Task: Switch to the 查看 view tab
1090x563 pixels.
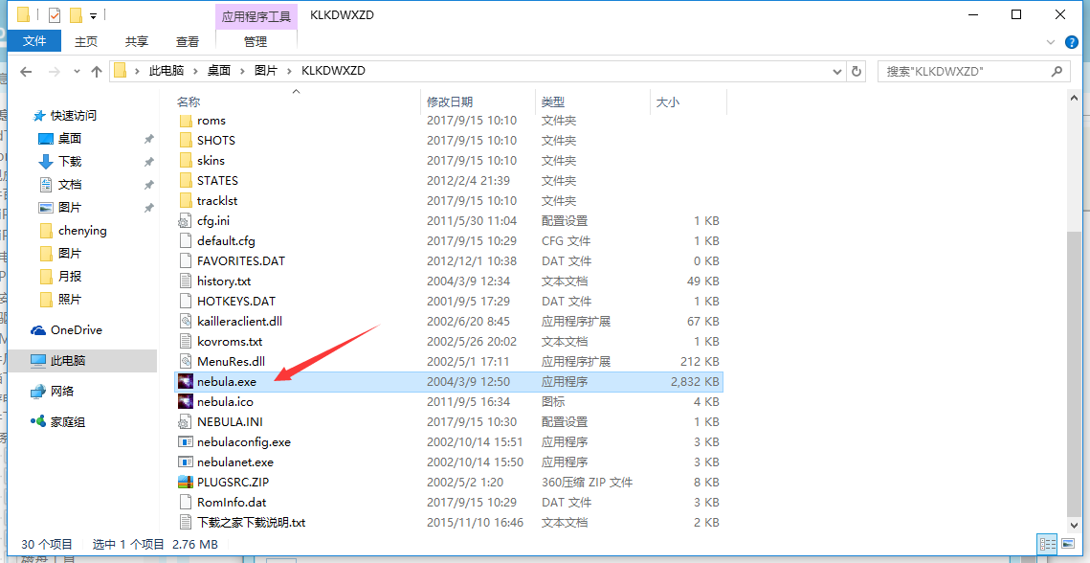Action: 188,41
